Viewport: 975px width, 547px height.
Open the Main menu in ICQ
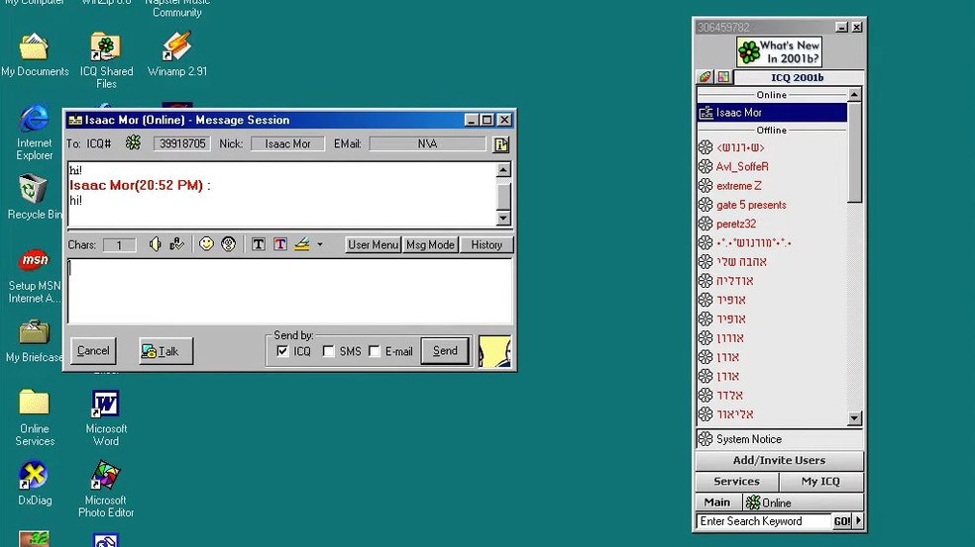coord(717,502)
